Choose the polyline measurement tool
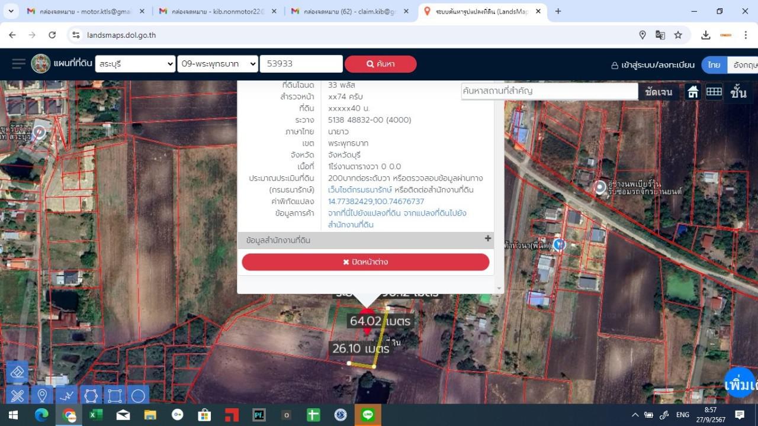The image size is (758, 426). click(66, 395)
